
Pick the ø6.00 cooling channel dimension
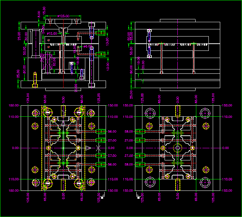tap(87, 46)
